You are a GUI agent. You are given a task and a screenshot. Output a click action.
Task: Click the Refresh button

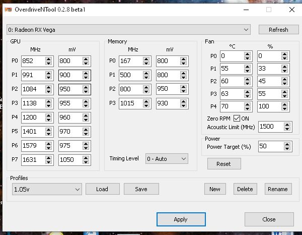point(278,30)
